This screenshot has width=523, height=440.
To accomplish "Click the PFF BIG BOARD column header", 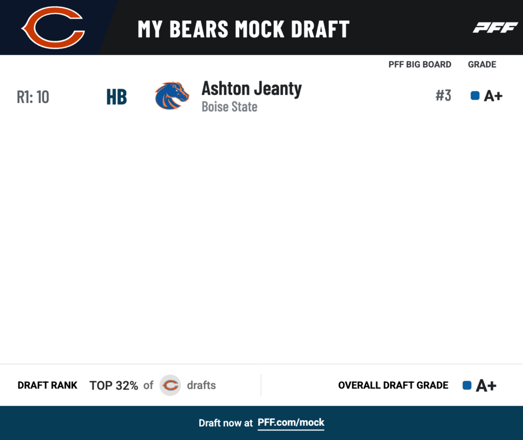I will tap(420, 64).
